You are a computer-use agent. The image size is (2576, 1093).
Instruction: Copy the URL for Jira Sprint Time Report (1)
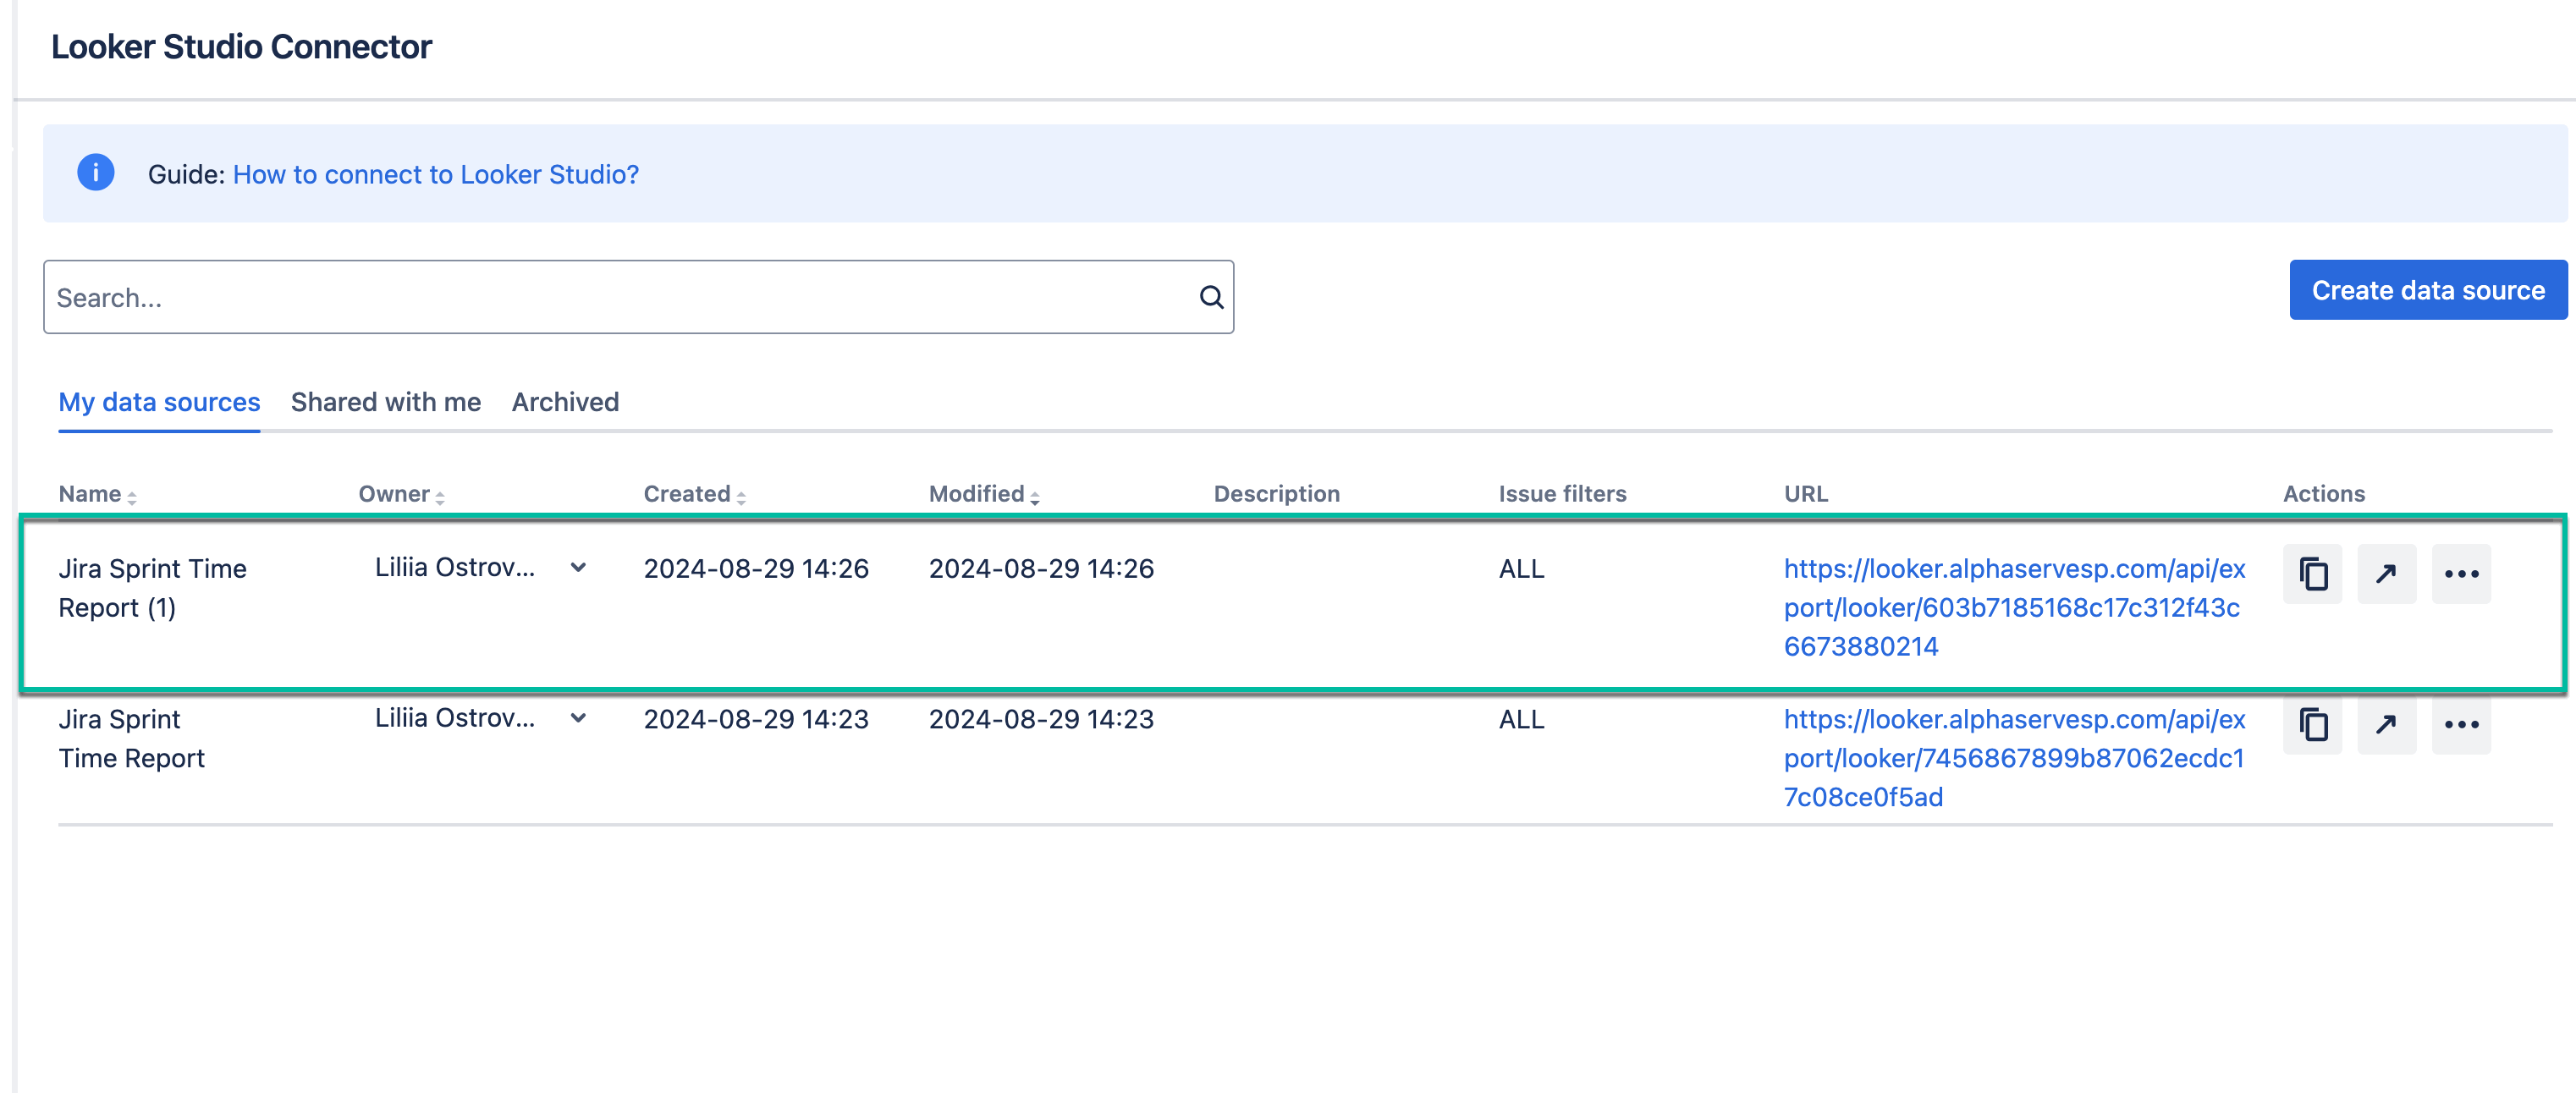(x=2312, y=574)
